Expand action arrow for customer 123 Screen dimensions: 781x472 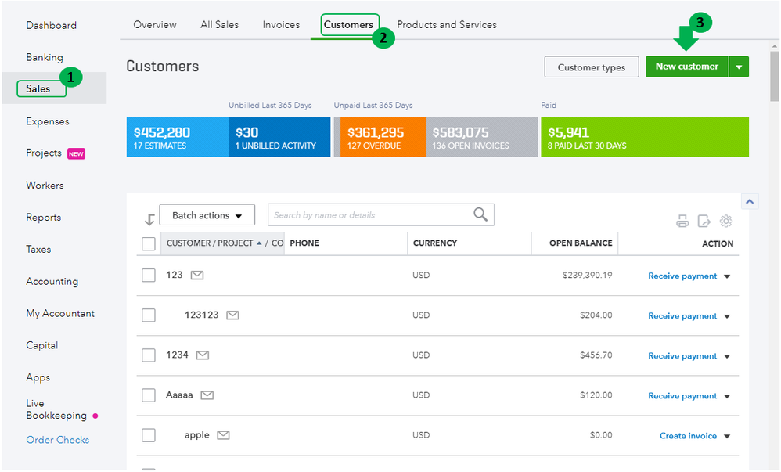click(727, 276)
